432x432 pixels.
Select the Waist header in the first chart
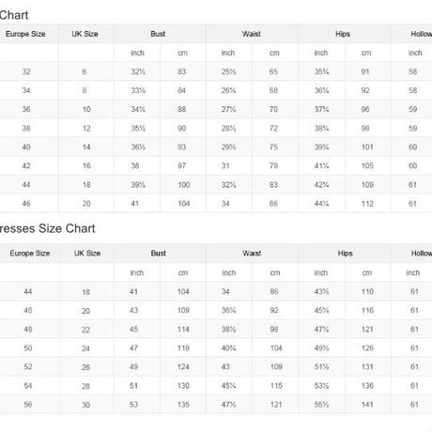[x=252, y=34]
